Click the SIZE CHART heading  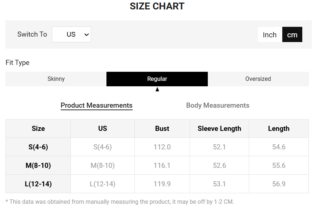coord(157,6)
